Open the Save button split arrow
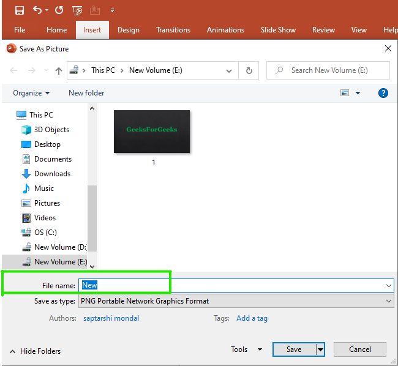 (x=321, y=349)
